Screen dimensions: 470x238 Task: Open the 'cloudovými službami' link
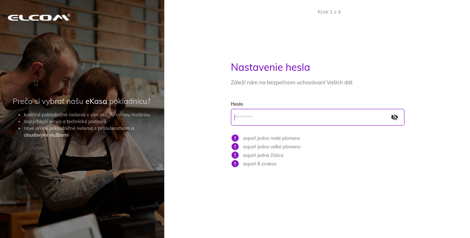click(x=46, y=135)
